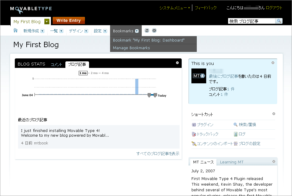The width and height of the screenshot is (292, 196).
Task: Click the Write Entry button
Action: point(69,20)
